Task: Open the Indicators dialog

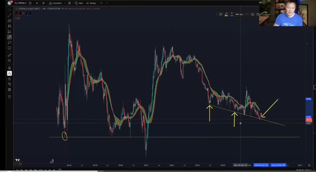Action: [55, 3]
